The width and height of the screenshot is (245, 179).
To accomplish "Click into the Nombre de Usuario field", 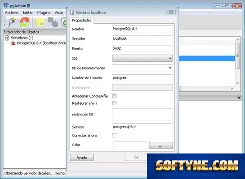I will (x=143, y=77).
